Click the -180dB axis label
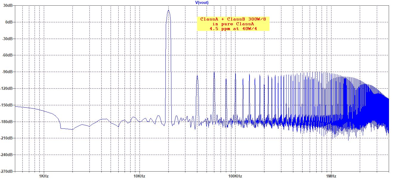The image size is (406, 179). (7, 122)
